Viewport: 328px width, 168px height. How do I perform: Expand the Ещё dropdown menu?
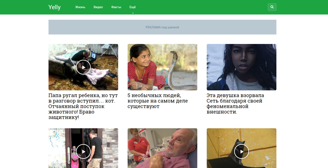133,7
